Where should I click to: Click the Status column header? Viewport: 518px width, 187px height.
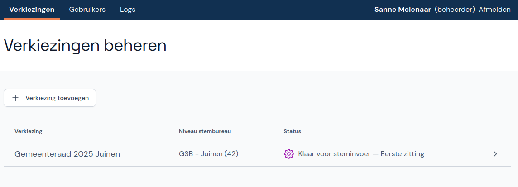tap(292, 131)
